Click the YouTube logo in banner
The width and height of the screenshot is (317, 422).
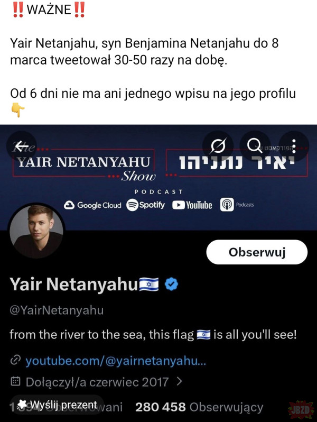[x=192, y=205]
